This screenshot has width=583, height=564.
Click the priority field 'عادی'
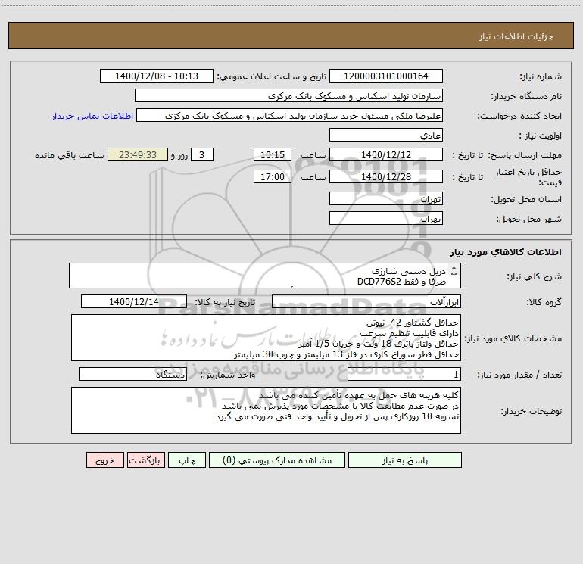[386, 135]
